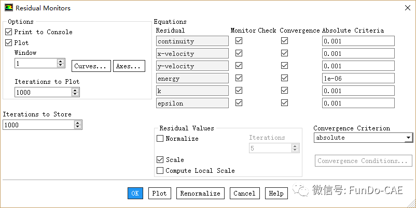Open the Axes settings button
416x208 pixels.
129,66
